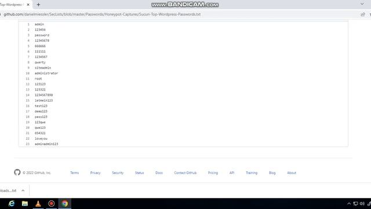Open the Privacy footer link
Image resolution: width=371 pixels, height=209 pixels.
coord(95,173)
